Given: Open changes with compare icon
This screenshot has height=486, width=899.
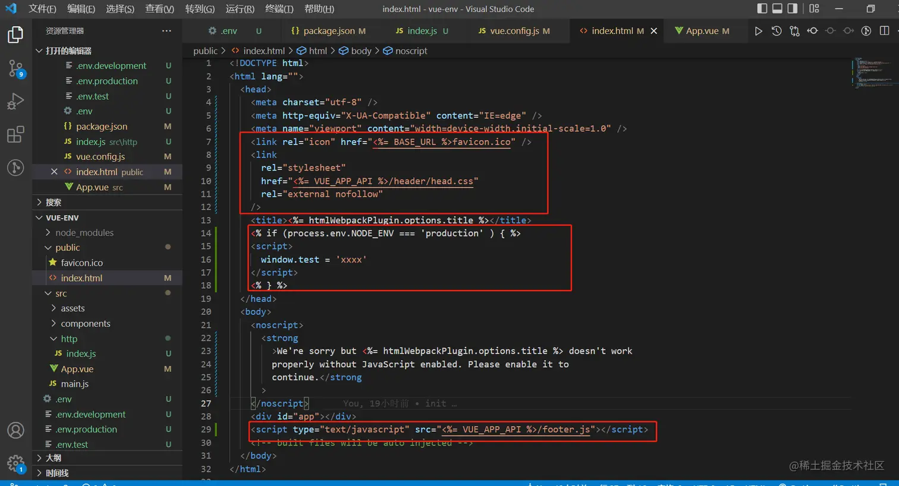Looking at the screenshot, I should pos(794,31).
